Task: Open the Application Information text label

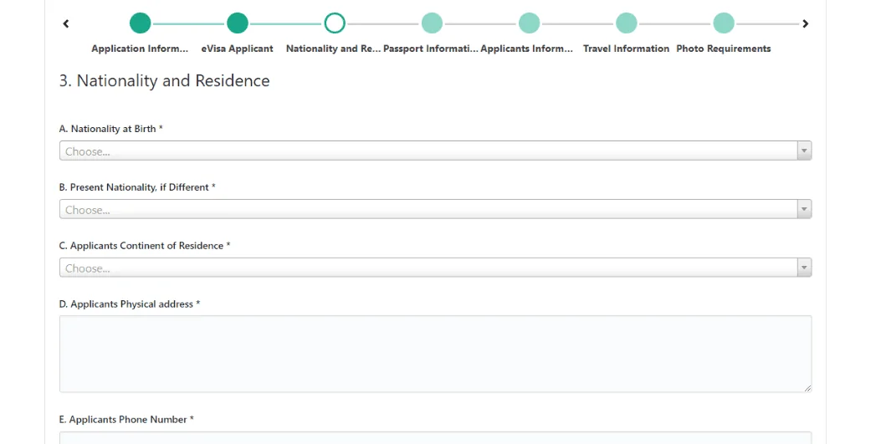Action: click(x=140, y=48)
